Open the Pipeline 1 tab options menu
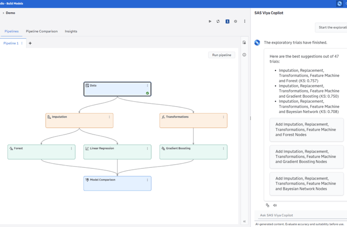Viewport: 347px width, 227px height. click(22, 43)
